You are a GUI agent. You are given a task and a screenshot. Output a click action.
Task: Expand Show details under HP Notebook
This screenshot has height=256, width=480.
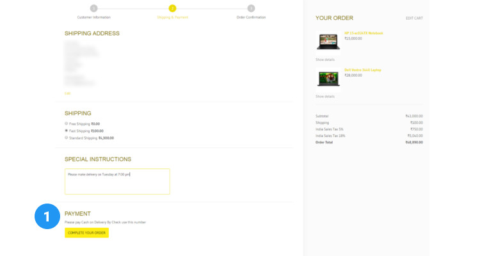coord(324,60)
